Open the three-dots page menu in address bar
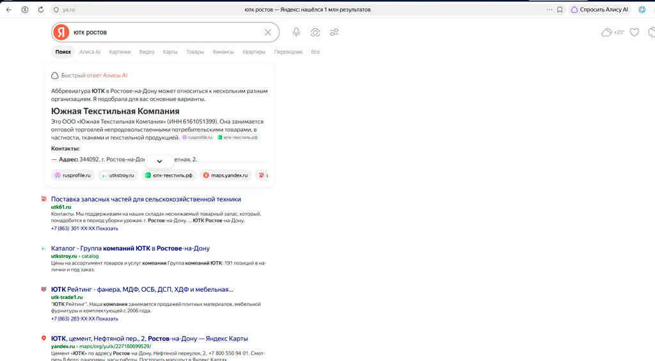Viewport: 655px width, 361px height. [549, 10]
